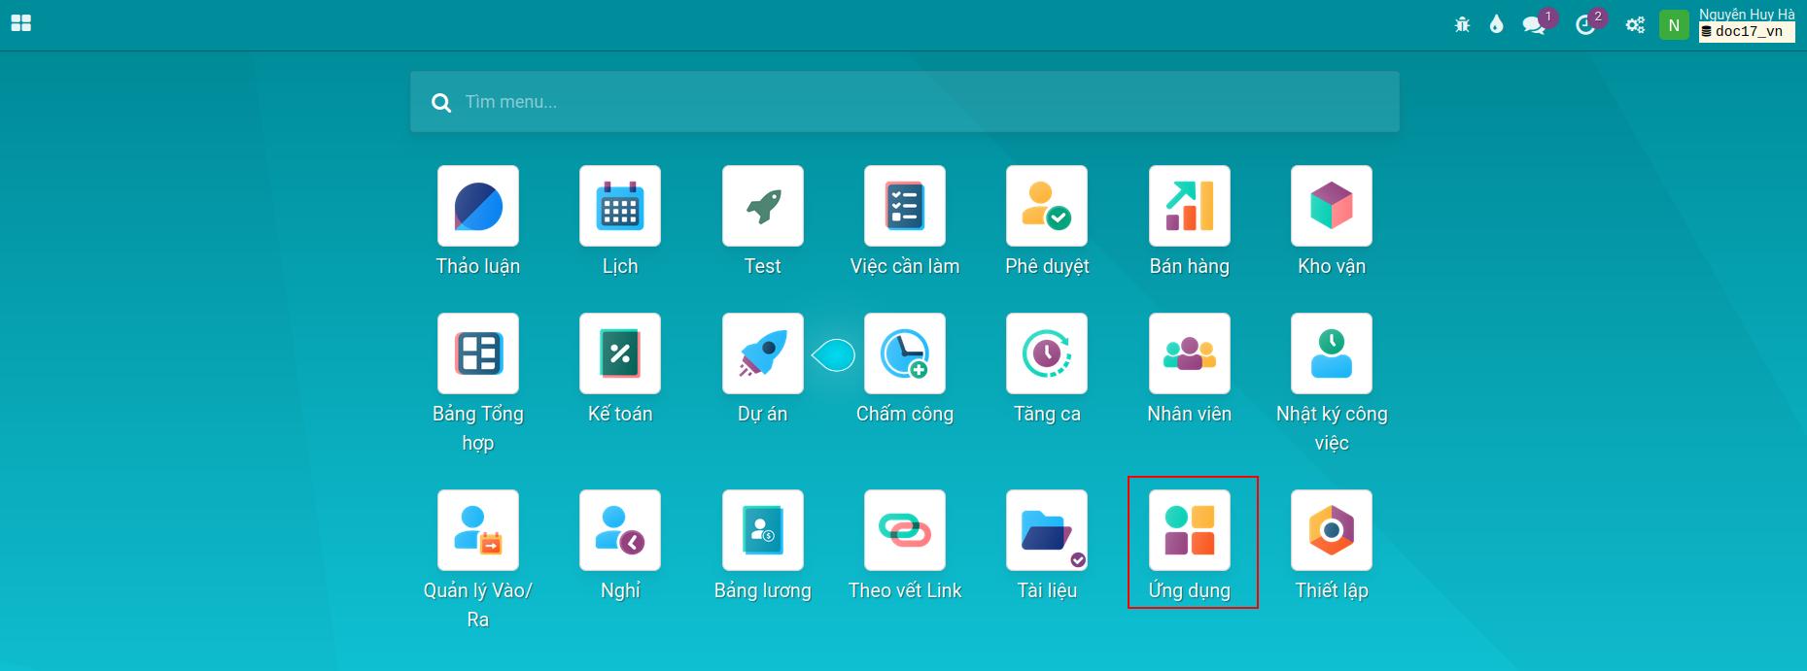Open the Việc cần làm app
1807x671 pixels.
[905, 206]
